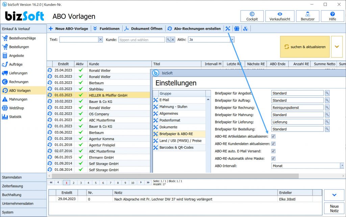Click suchen & aktualisieren button
346x217 pixels.
click(x=305, y=47)
